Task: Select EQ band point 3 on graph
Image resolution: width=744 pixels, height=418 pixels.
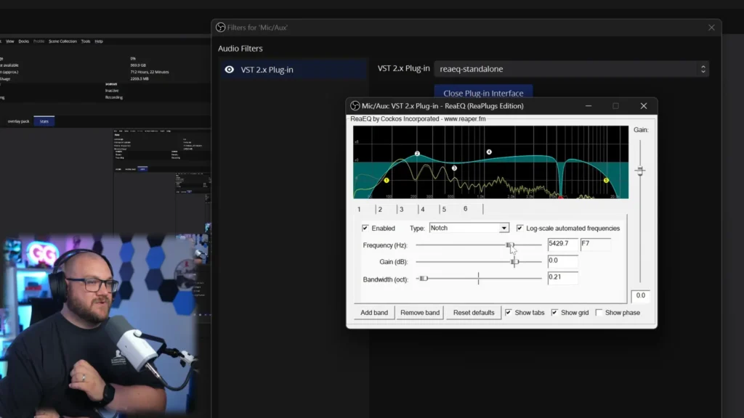Action: click(454, 168)
